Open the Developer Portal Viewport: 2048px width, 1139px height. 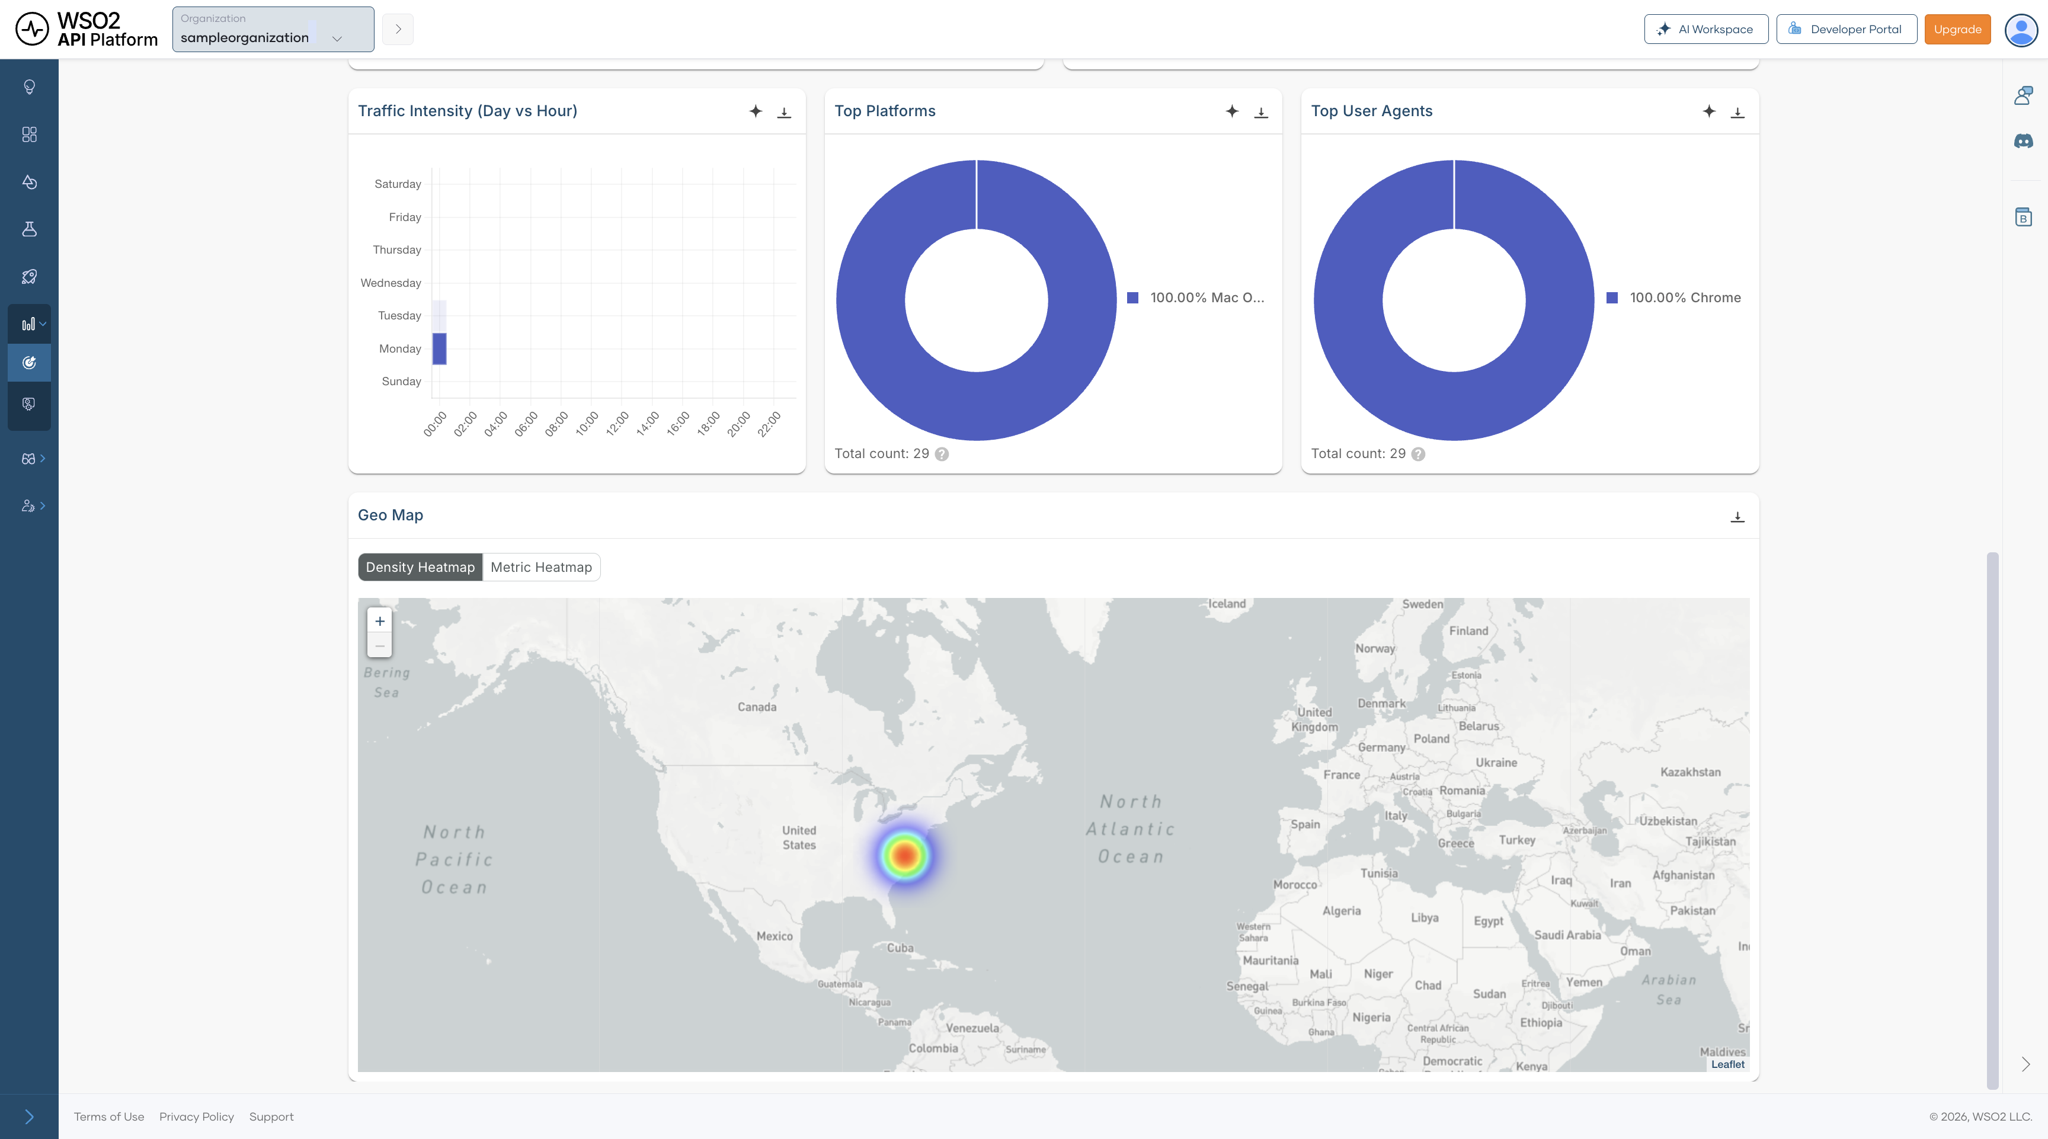pos(1846,30)
